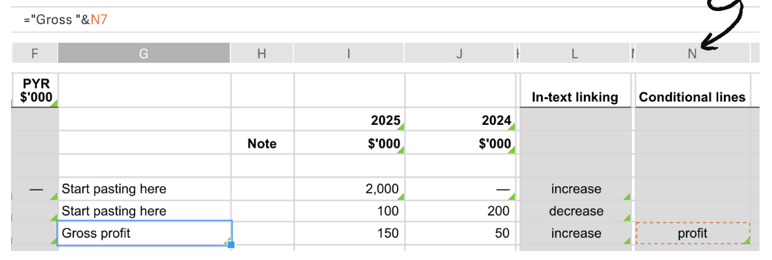Select column I header

[x=349, y=53]
